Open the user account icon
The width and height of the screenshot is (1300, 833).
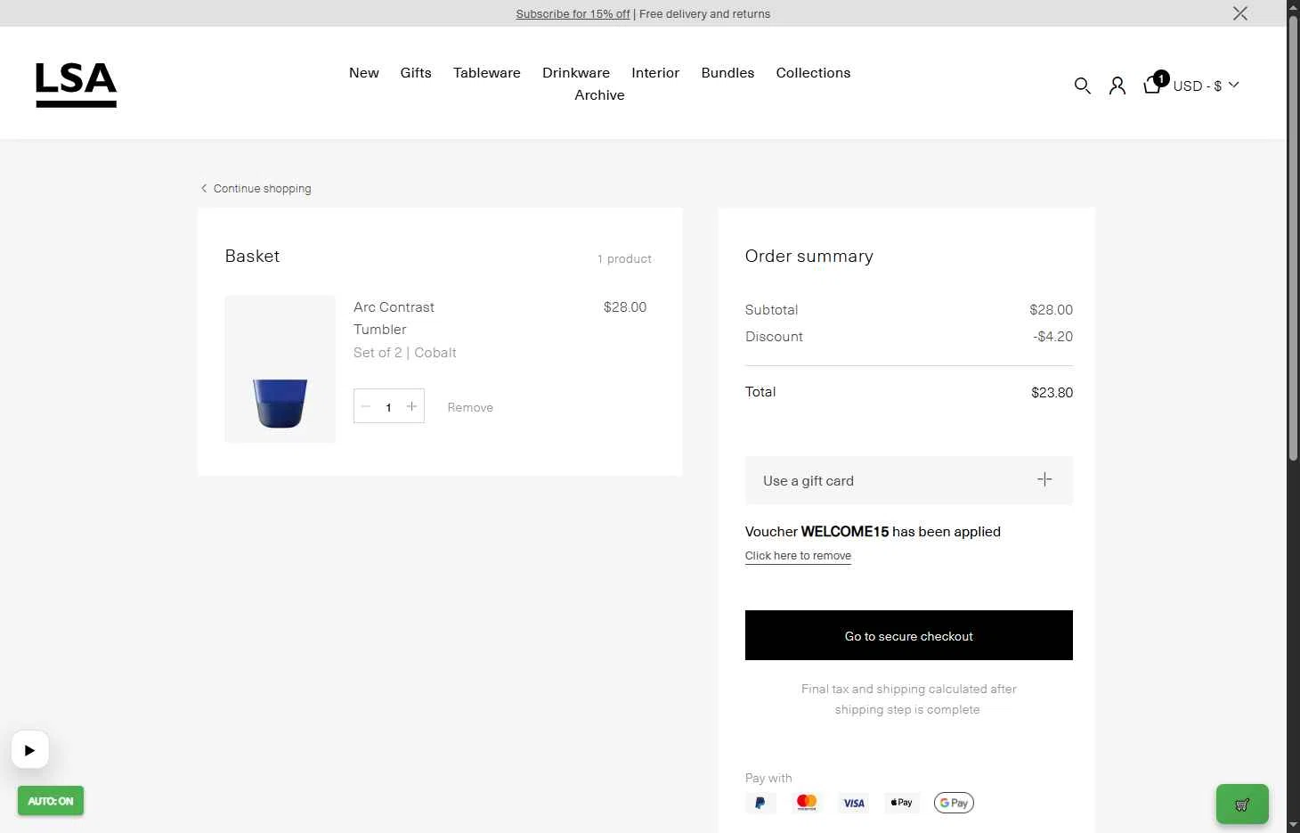click(1117, 86)
